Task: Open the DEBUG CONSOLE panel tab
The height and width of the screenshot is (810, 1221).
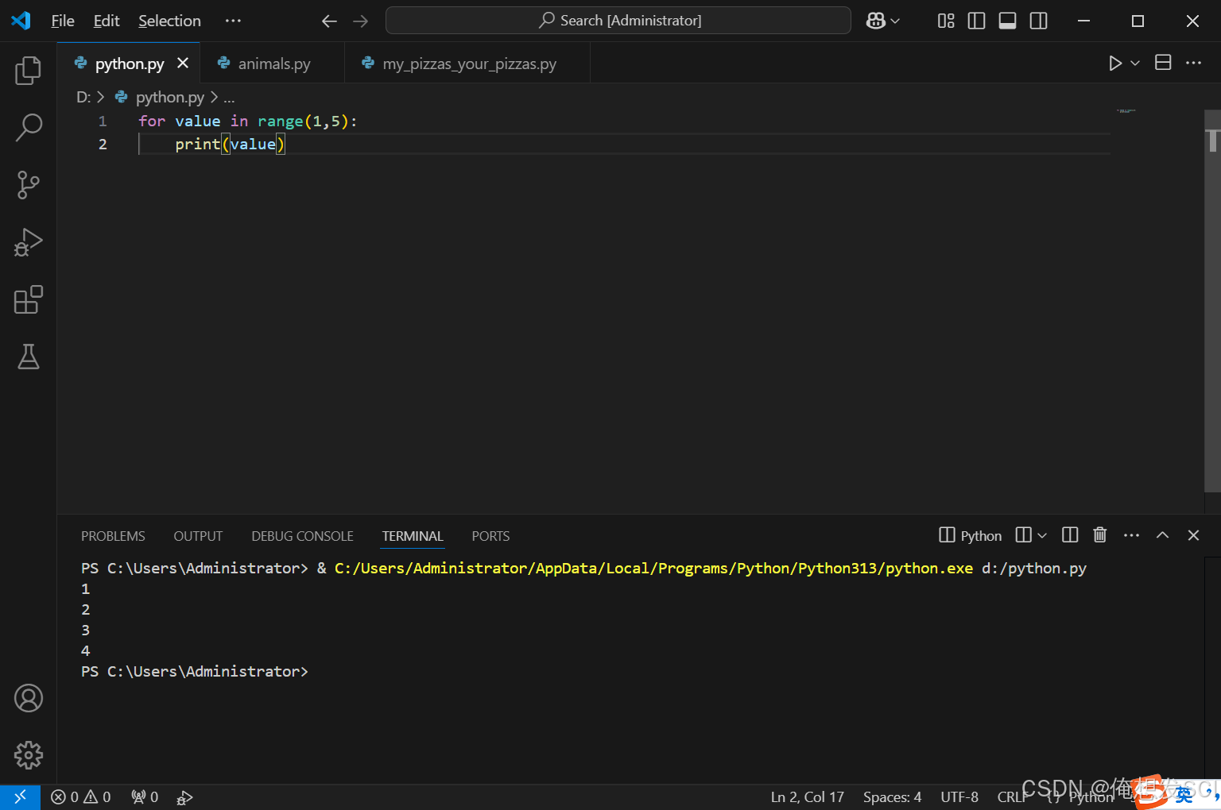Action: [302, 536]
